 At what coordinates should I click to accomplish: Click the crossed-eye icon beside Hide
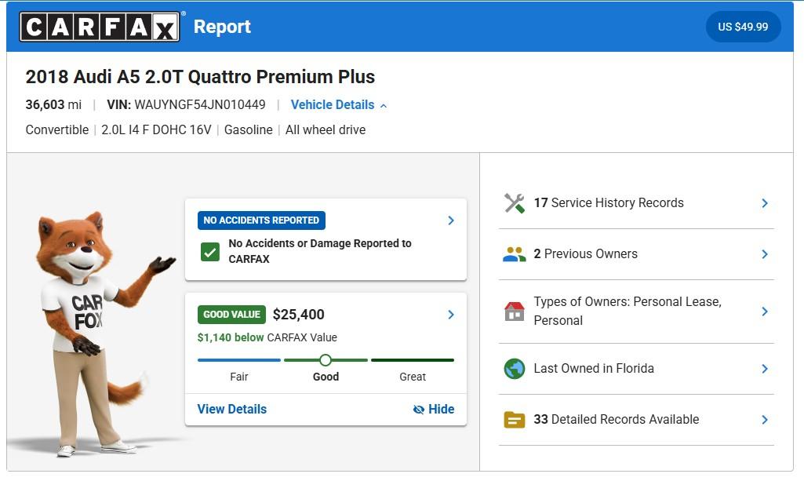tap(419, 410)
